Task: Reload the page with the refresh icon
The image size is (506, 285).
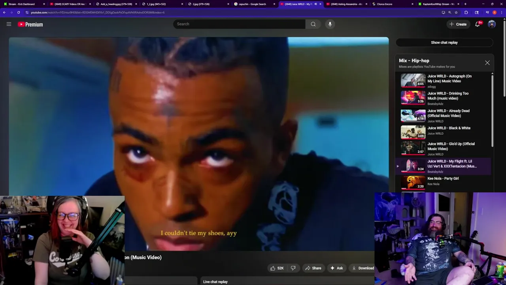Action: pyautogui.click(x=19, y=12)
